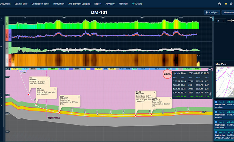Viewport: 234px width, 142px height.
Task: Open the settings icon at top right
Action: pos(232,4)
